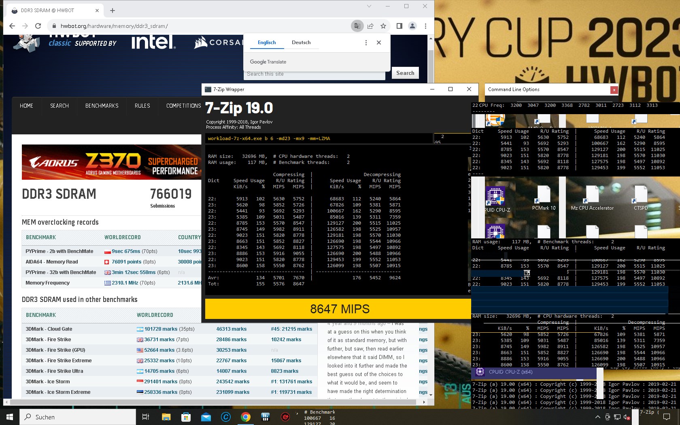This screenshot has height=425, width=680.
Task: Open #45: 21215 marks Cloud Gate rank
Action: coord(291,329)
